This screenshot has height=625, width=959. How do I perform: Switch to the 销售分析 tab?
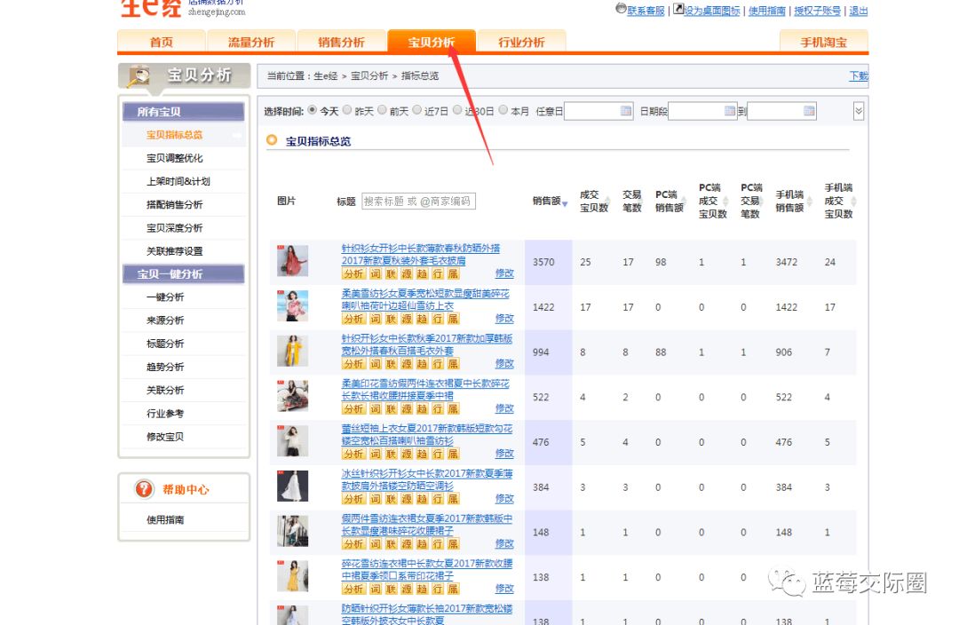pos(341,42)
